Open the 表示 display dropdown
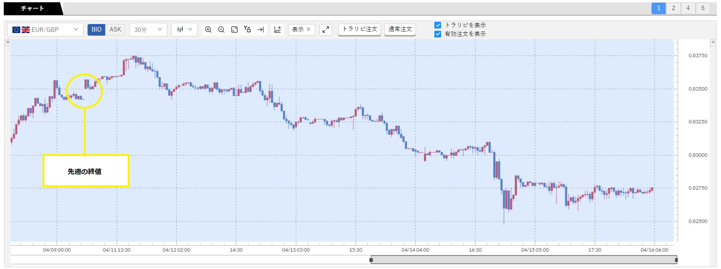Image resolution: width=721 pixels, height=269 pixels. pyautogui.click(x=302, y=30)
